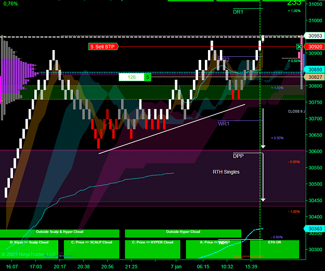Click the cyan 30363 price marker
The height and width of the screenshot is (271, 325).
315,229
